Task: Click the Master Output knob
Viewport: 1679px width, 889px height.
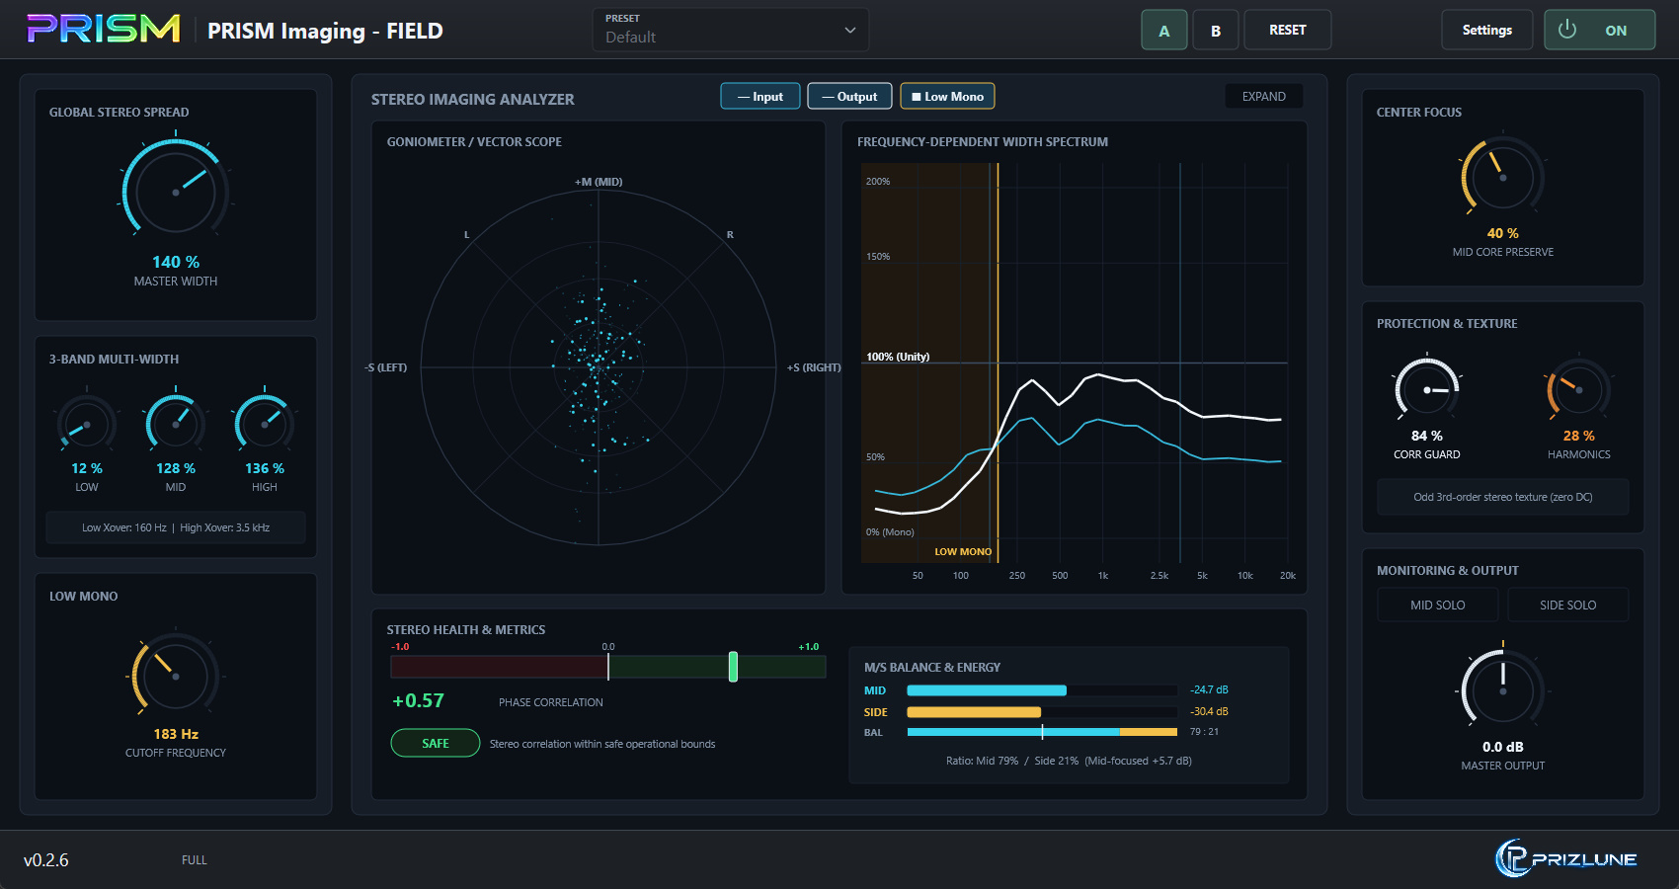Action: (x=1503, y=691)
